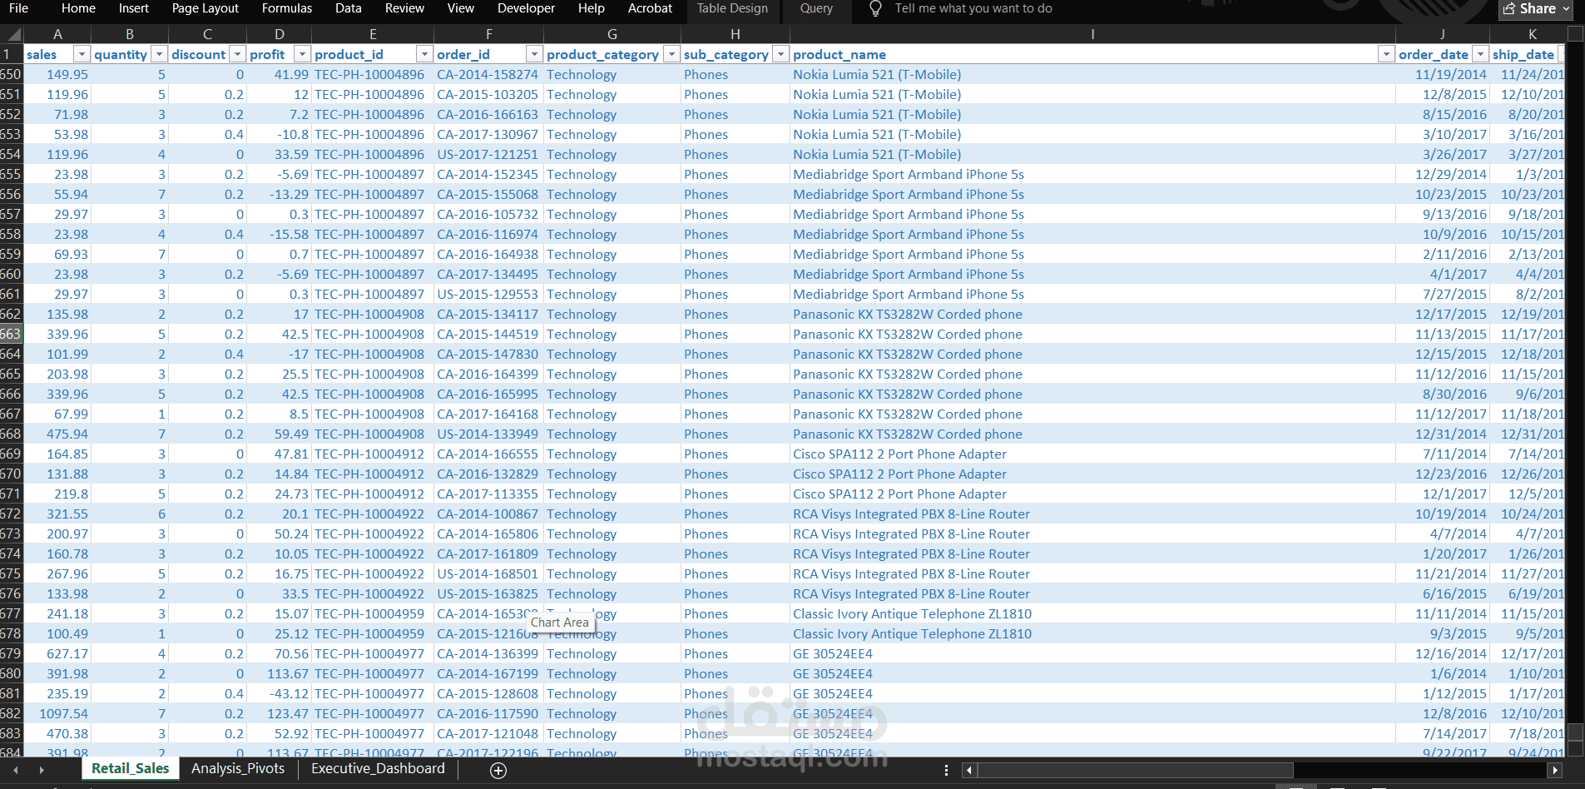Click the horizontal scrollbar right arrow

click(1555, 771)
